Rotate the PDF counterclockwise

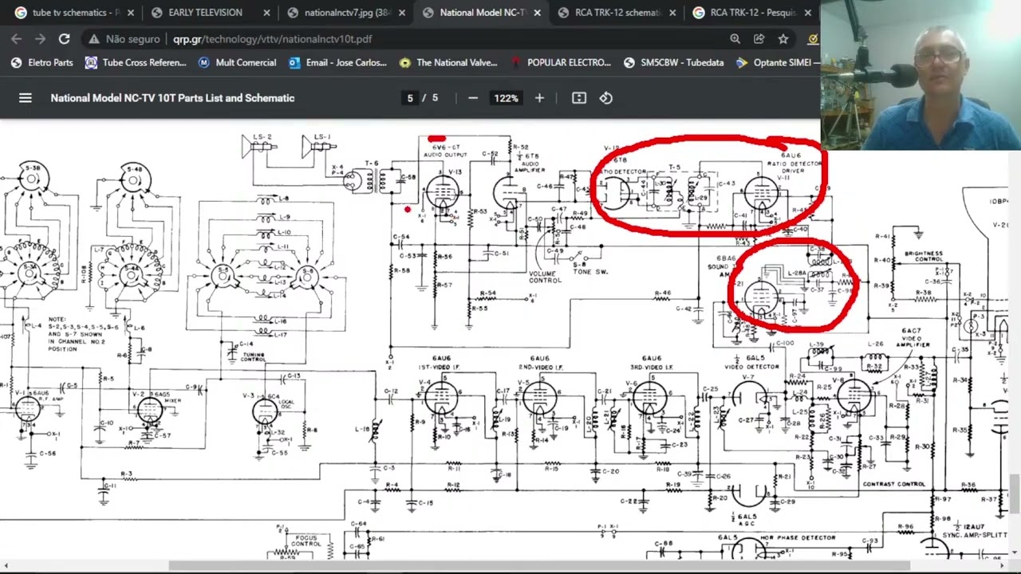pyautogui.click(x=606, y=98)
